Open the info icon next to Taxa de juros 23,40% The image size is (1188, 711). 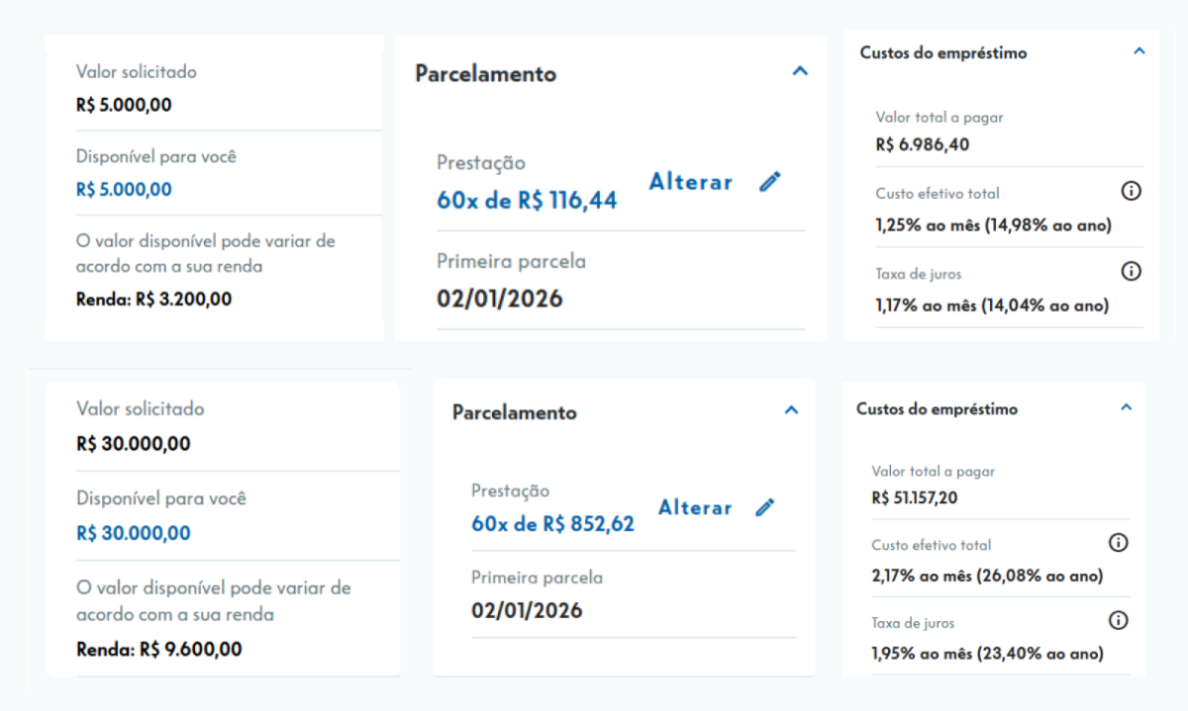[x=1118, y=620]
